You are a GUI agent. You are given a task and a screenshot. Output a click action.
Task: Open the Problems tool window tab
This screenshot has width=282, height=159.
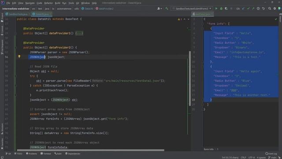[31, 154]
